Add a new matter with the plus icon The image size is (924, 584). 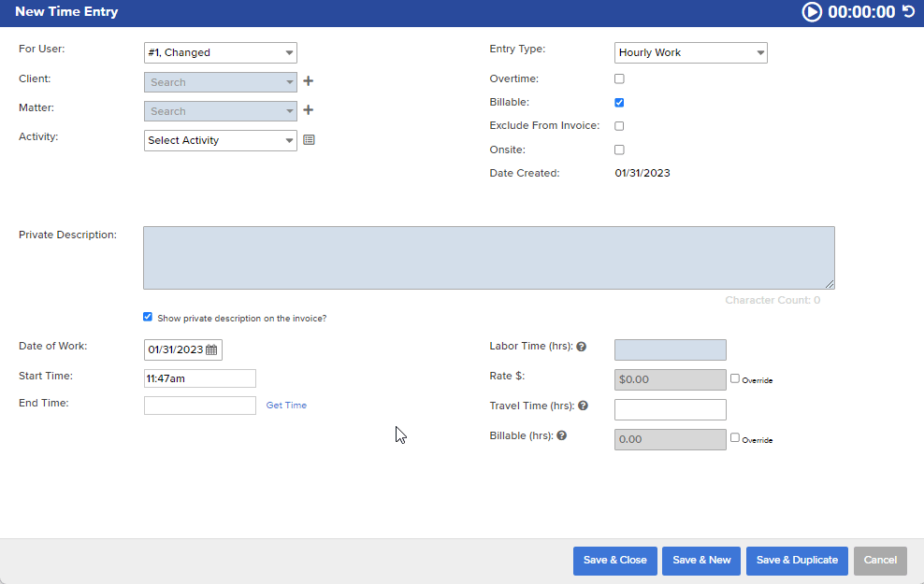click(x=309, y=110)
